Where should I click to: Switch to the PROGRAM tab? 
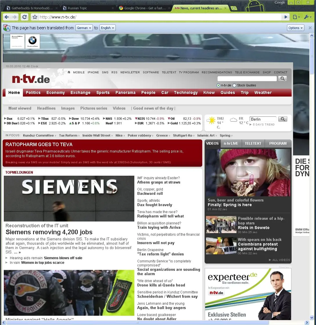point(278,144)
